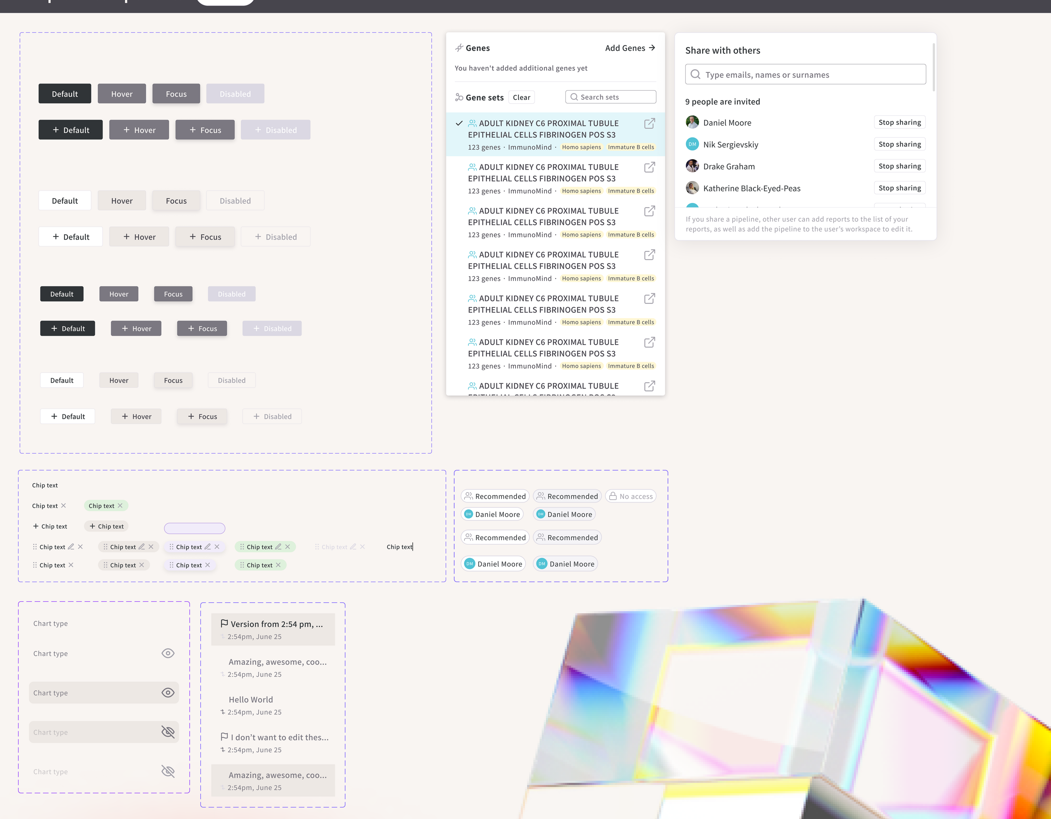The height and width of the screenshot is (819, 1051).
Task: Toggle crossed-eye icon on gray Chart type row
Action: point(168,732)
